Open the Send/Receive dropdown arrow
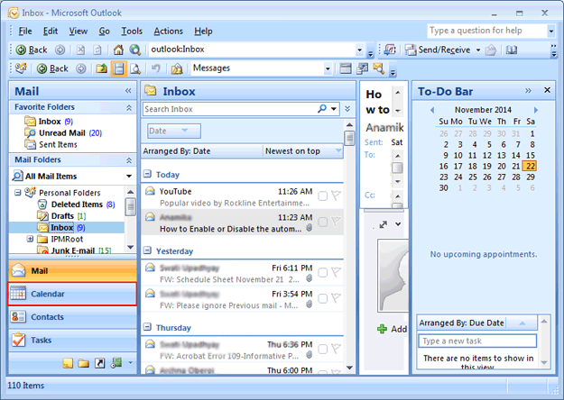Viewport: 564px width, 400px height. (x=478, y=50)
